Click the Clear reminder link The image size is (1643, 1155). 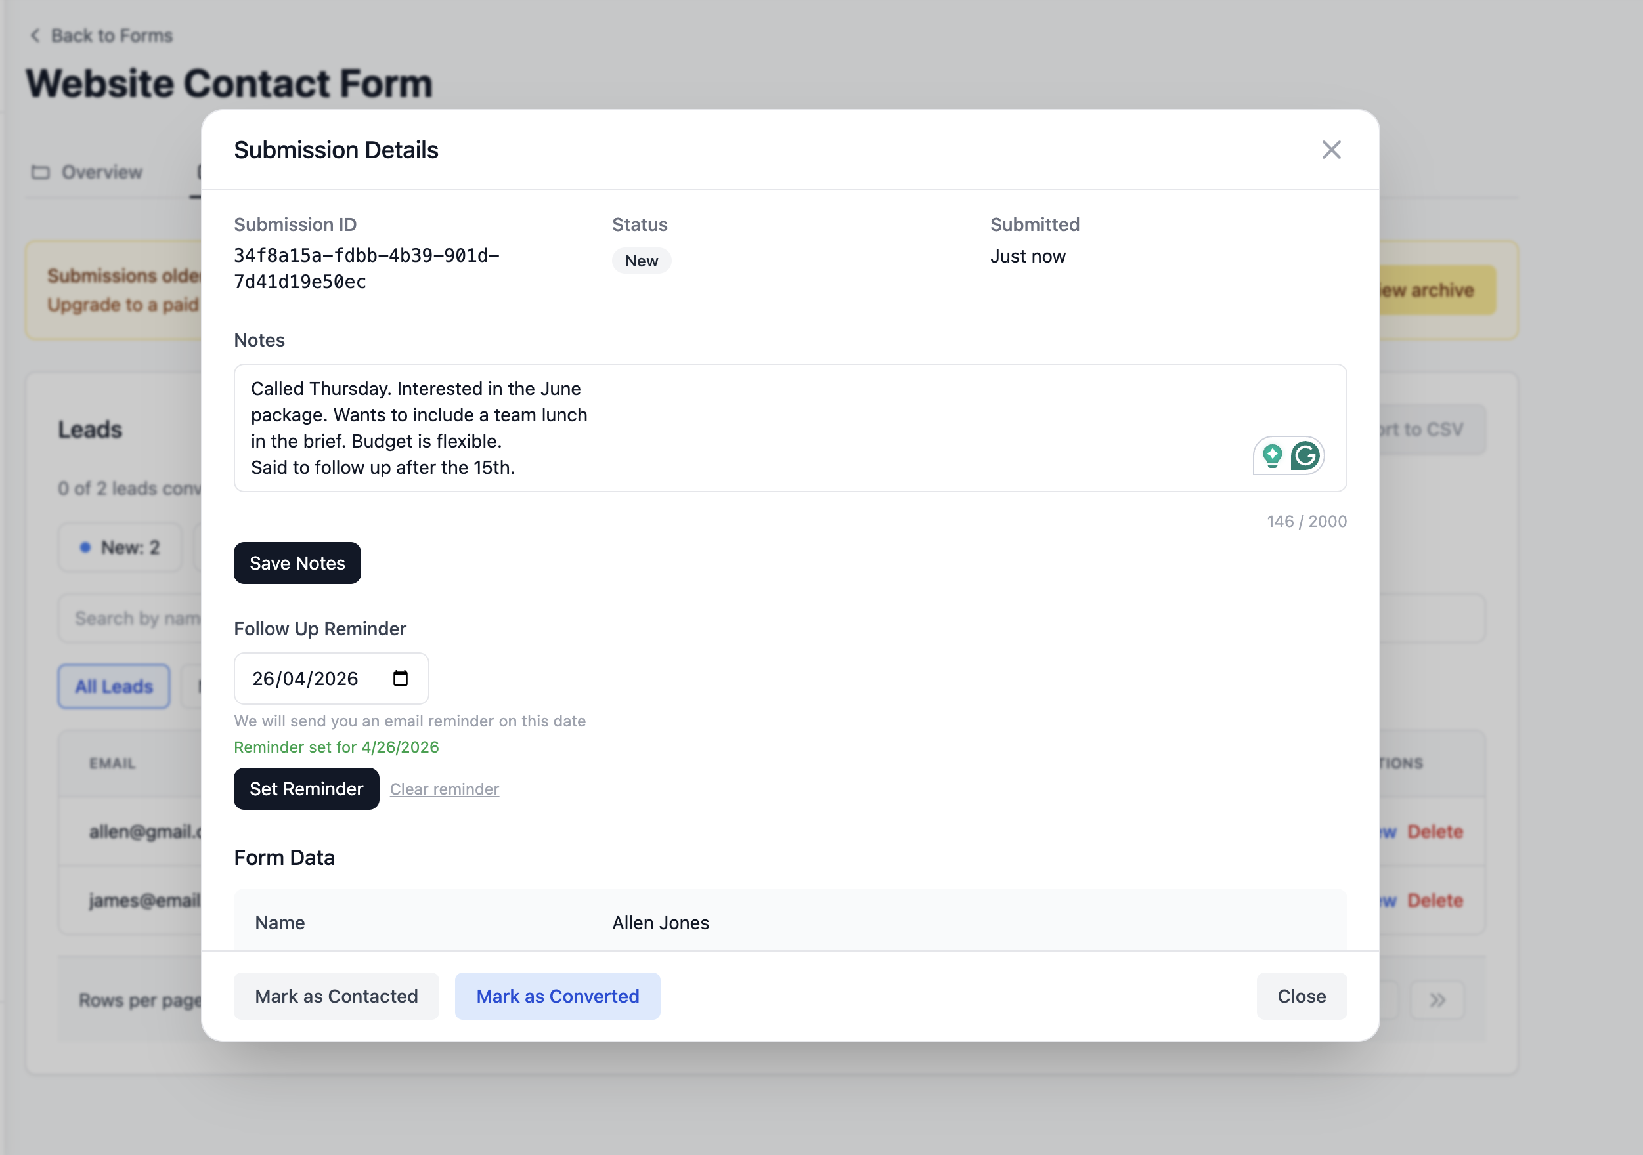click(x=444, y=789)
